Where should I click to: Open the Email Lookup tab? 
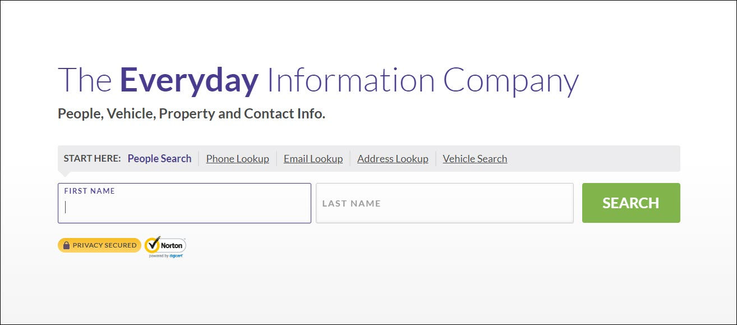coord(313,159)
